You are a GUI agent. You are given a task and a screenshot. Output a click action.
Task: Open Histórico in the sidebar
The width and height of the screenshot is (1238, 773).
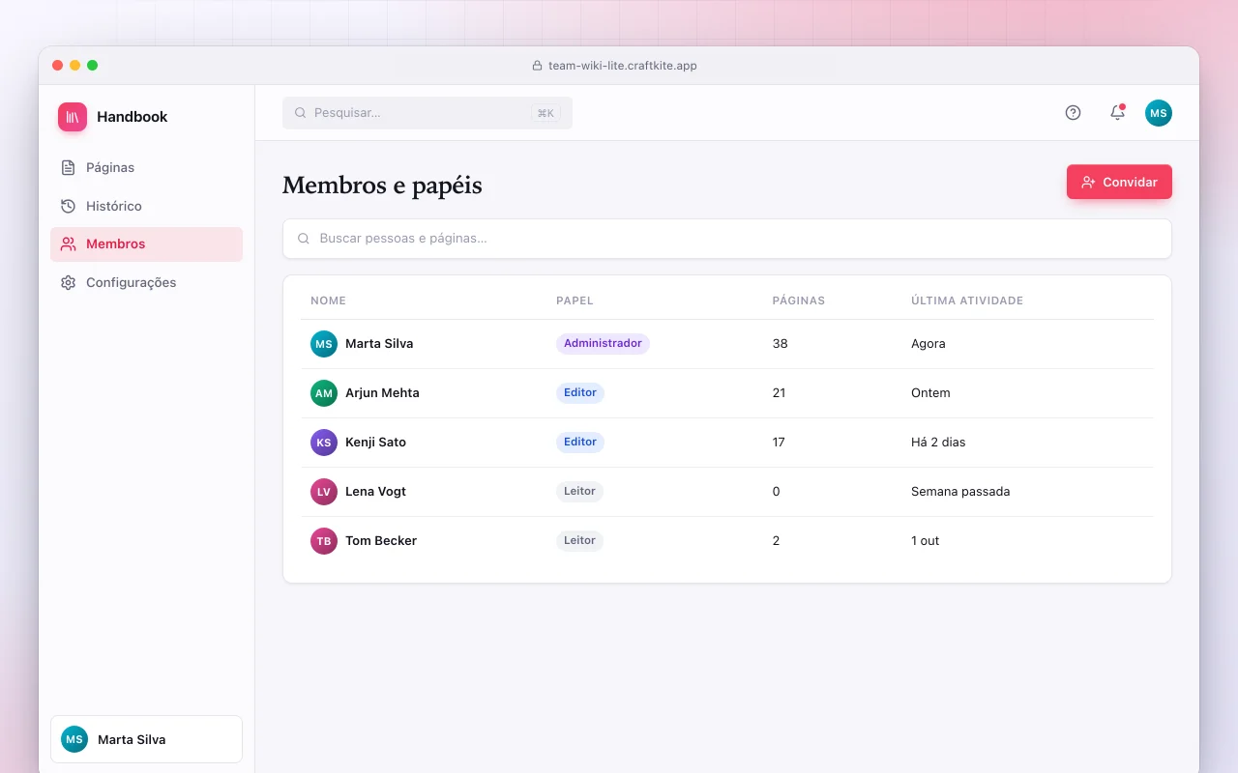[x=146, y=206]
